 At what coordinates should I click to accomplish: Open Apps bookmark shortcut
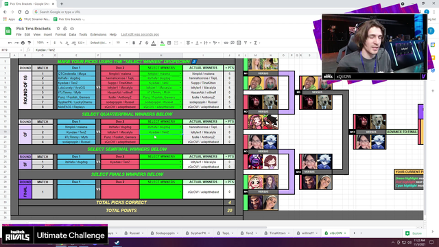pyautogui.click(x=9, y=19)
